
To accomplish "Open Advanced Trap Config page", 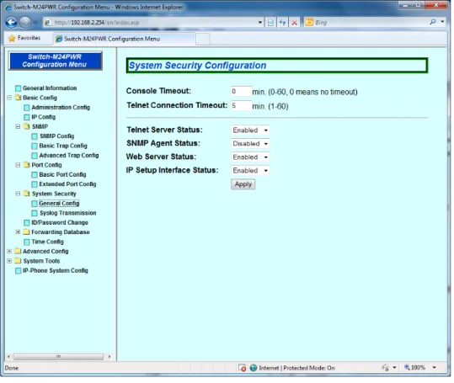I will click(x=68, y=156).
